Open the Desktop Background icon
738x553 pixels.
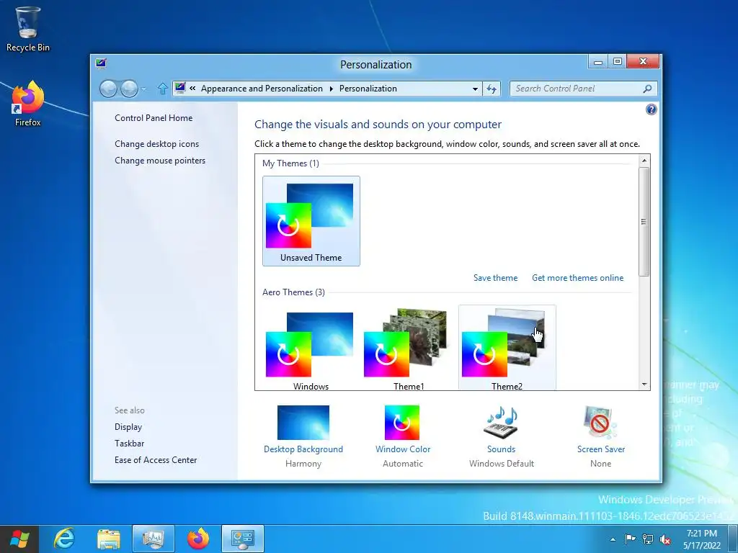click(x=303, y=422)
